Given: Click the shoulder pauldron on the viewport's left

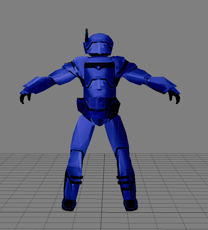Looking at the screenshot, I should tap(70, 68).
